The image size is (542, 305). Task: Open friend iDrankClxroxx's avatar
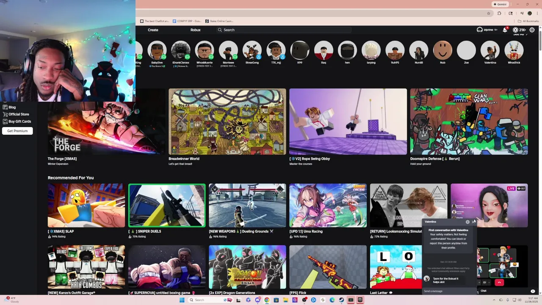pos(181,50)
